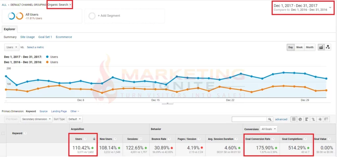The image size is (337, 157).
Task: Toggle chart interval to Week
Action: (x=299, y=47)
